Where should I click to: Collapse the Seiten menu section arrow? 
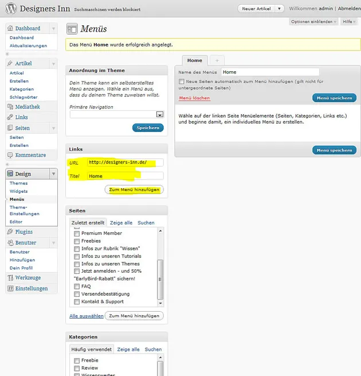(53, 128)
